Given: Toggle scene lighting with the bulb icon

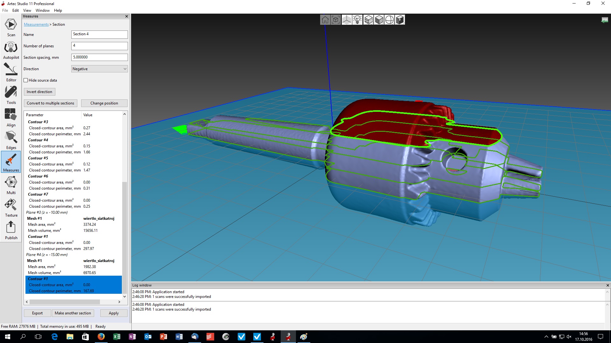Looking at the screenshot, I should coord(357,19).
